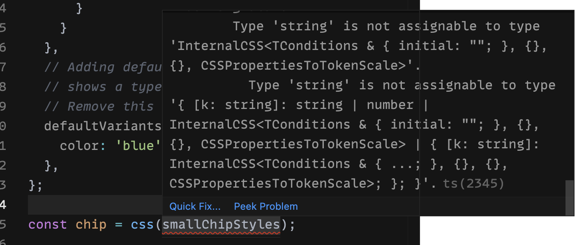577x245 pixels.
Task: Click the comment starting with shows a type
Action: click(103, 86)
